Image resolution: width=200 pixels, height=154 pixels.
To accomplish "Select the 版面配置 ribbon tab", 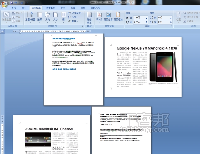I will click(36, 7).
